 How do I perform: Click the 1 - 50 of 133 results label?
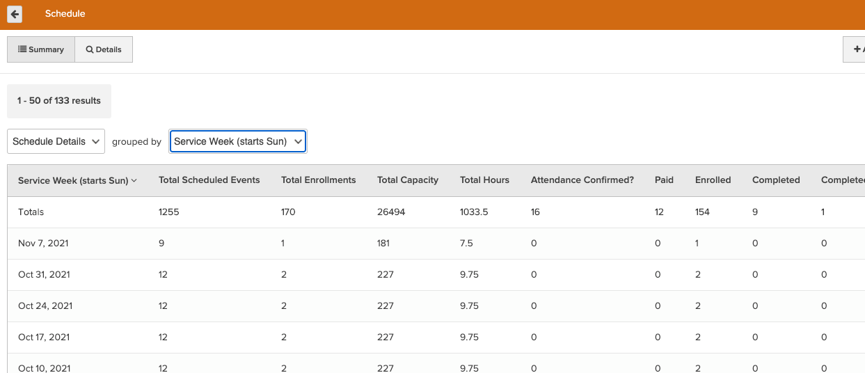point(59,101)
